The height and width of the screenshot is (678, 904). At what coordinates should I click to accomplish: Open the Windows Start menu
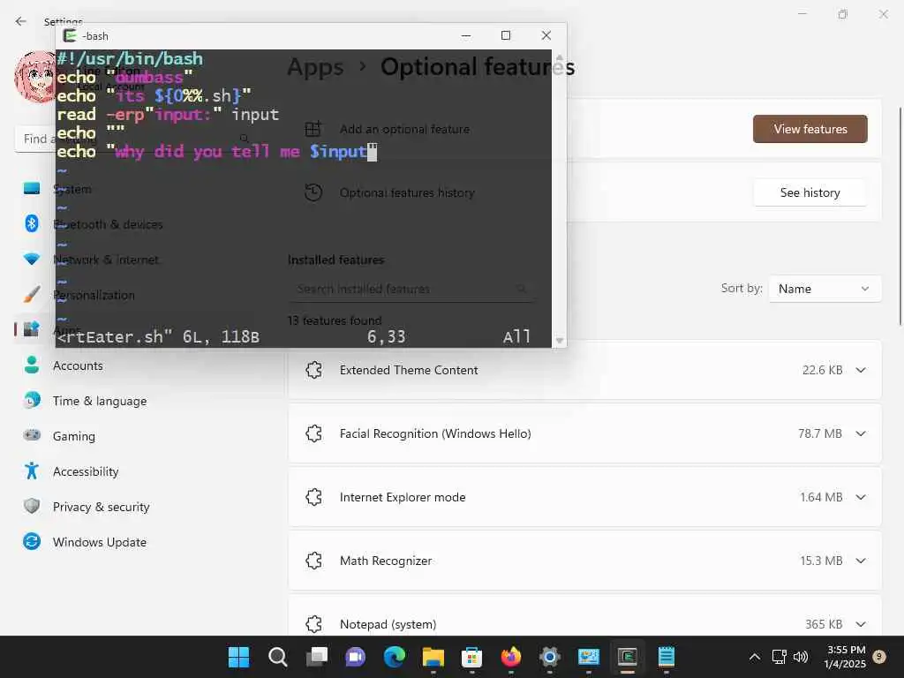point(238,657)
